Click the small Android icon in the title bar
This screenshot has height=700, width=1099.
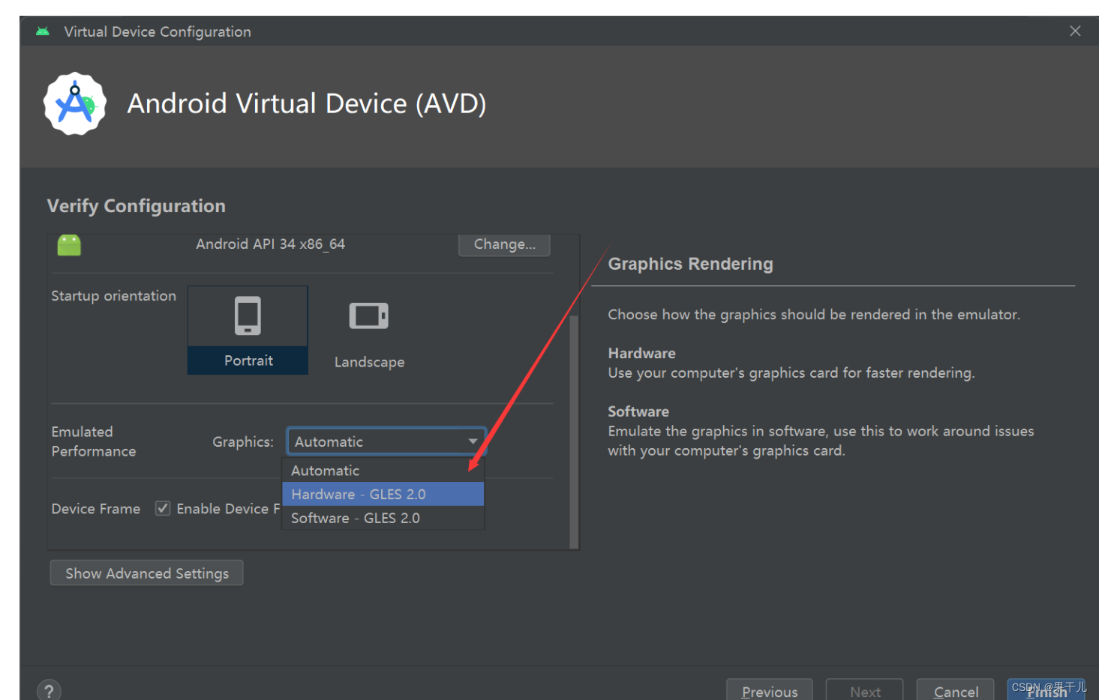coord(43,31)
